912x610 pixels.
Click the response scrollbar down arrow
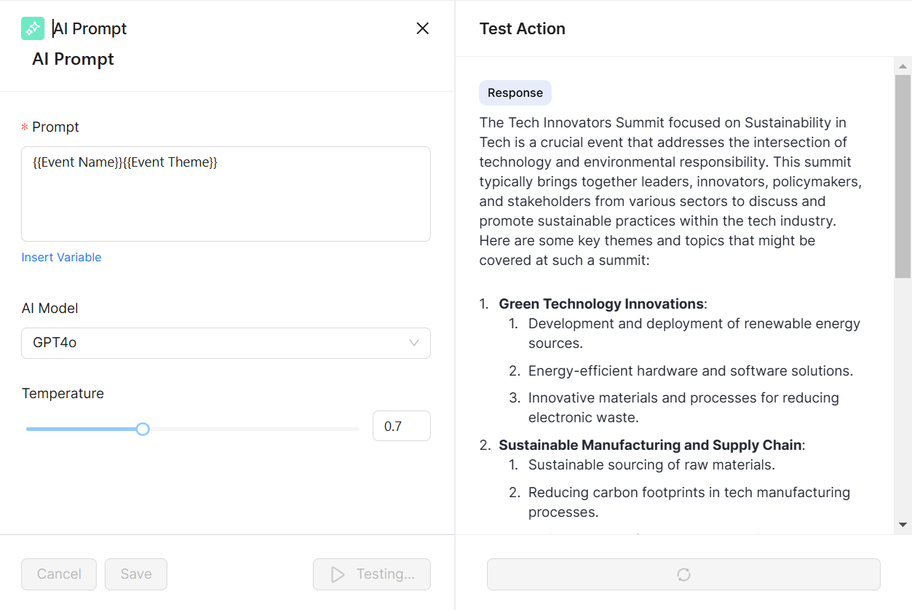click(x=903, y=524)
